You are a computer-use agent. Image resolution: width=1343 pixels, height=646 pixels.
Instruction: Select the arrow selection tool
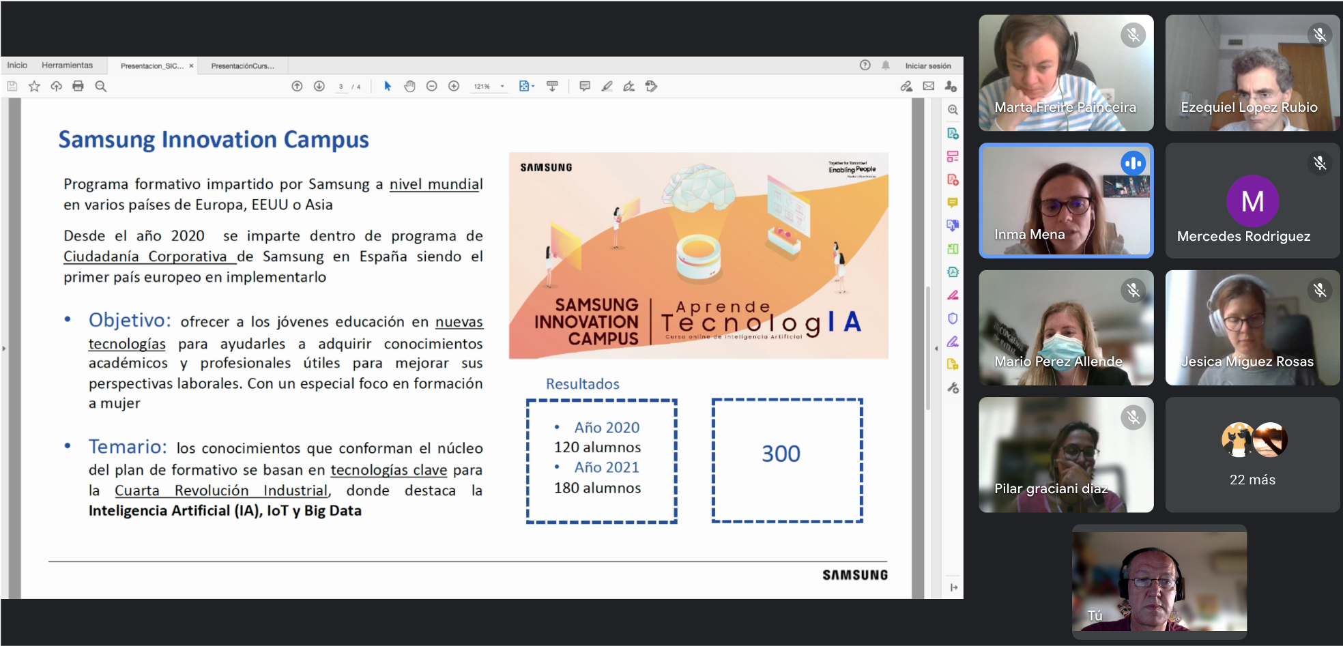388,86
